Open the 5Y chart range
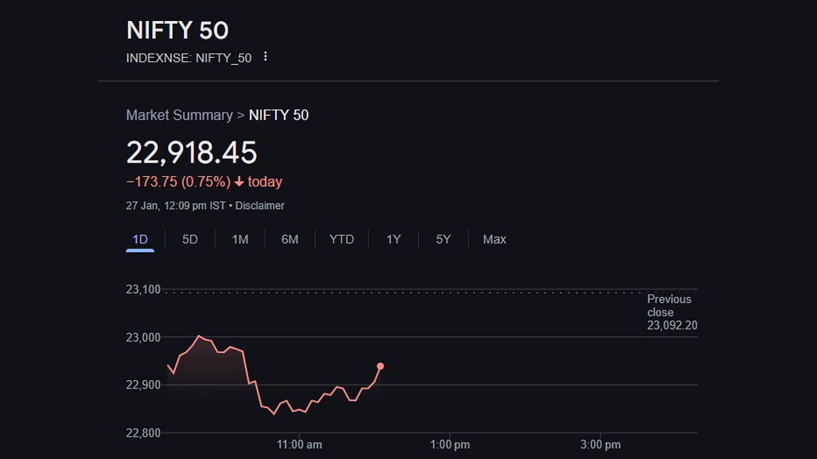The width and height of the screenshot is (817, 459). coord(443,239)
